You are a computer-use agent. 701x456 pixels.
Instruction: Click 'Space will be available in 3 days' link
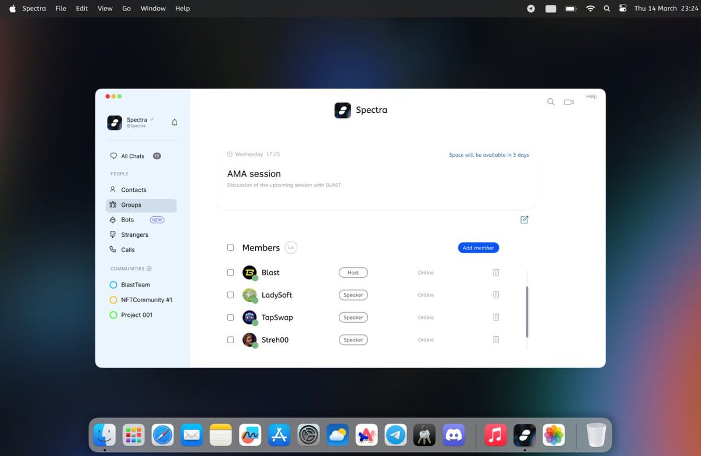coord(489,155)
